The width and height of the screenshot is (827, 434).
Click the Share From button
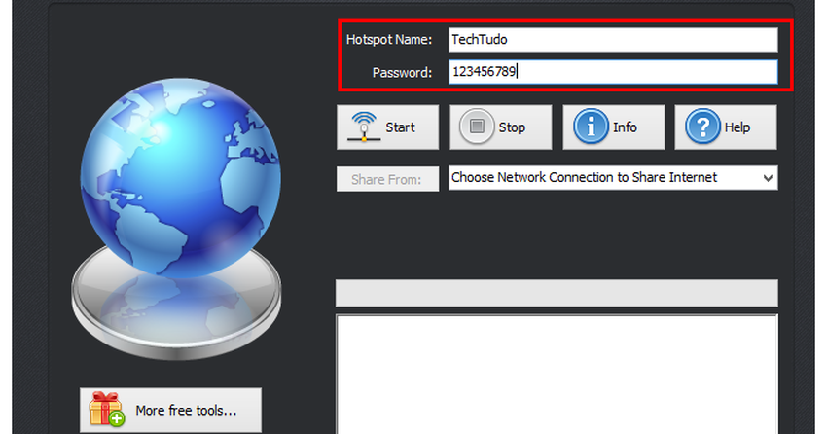tap(387, 179)
